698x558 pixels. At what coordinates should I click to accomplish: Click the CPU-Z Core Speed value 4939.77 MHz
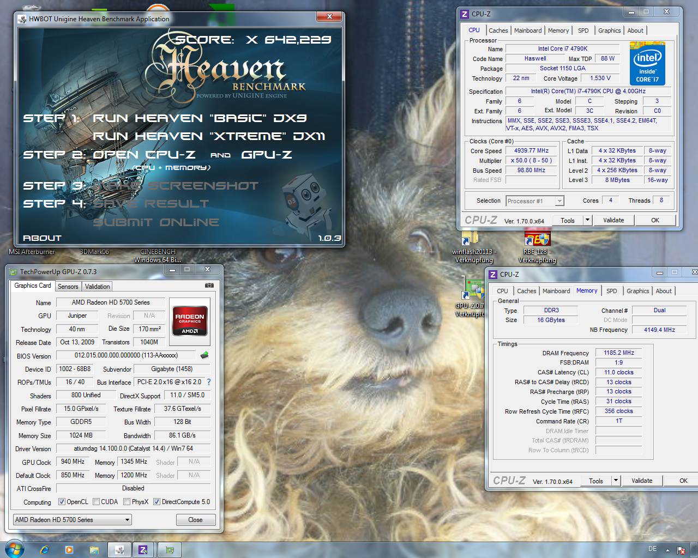coord(531,151)
